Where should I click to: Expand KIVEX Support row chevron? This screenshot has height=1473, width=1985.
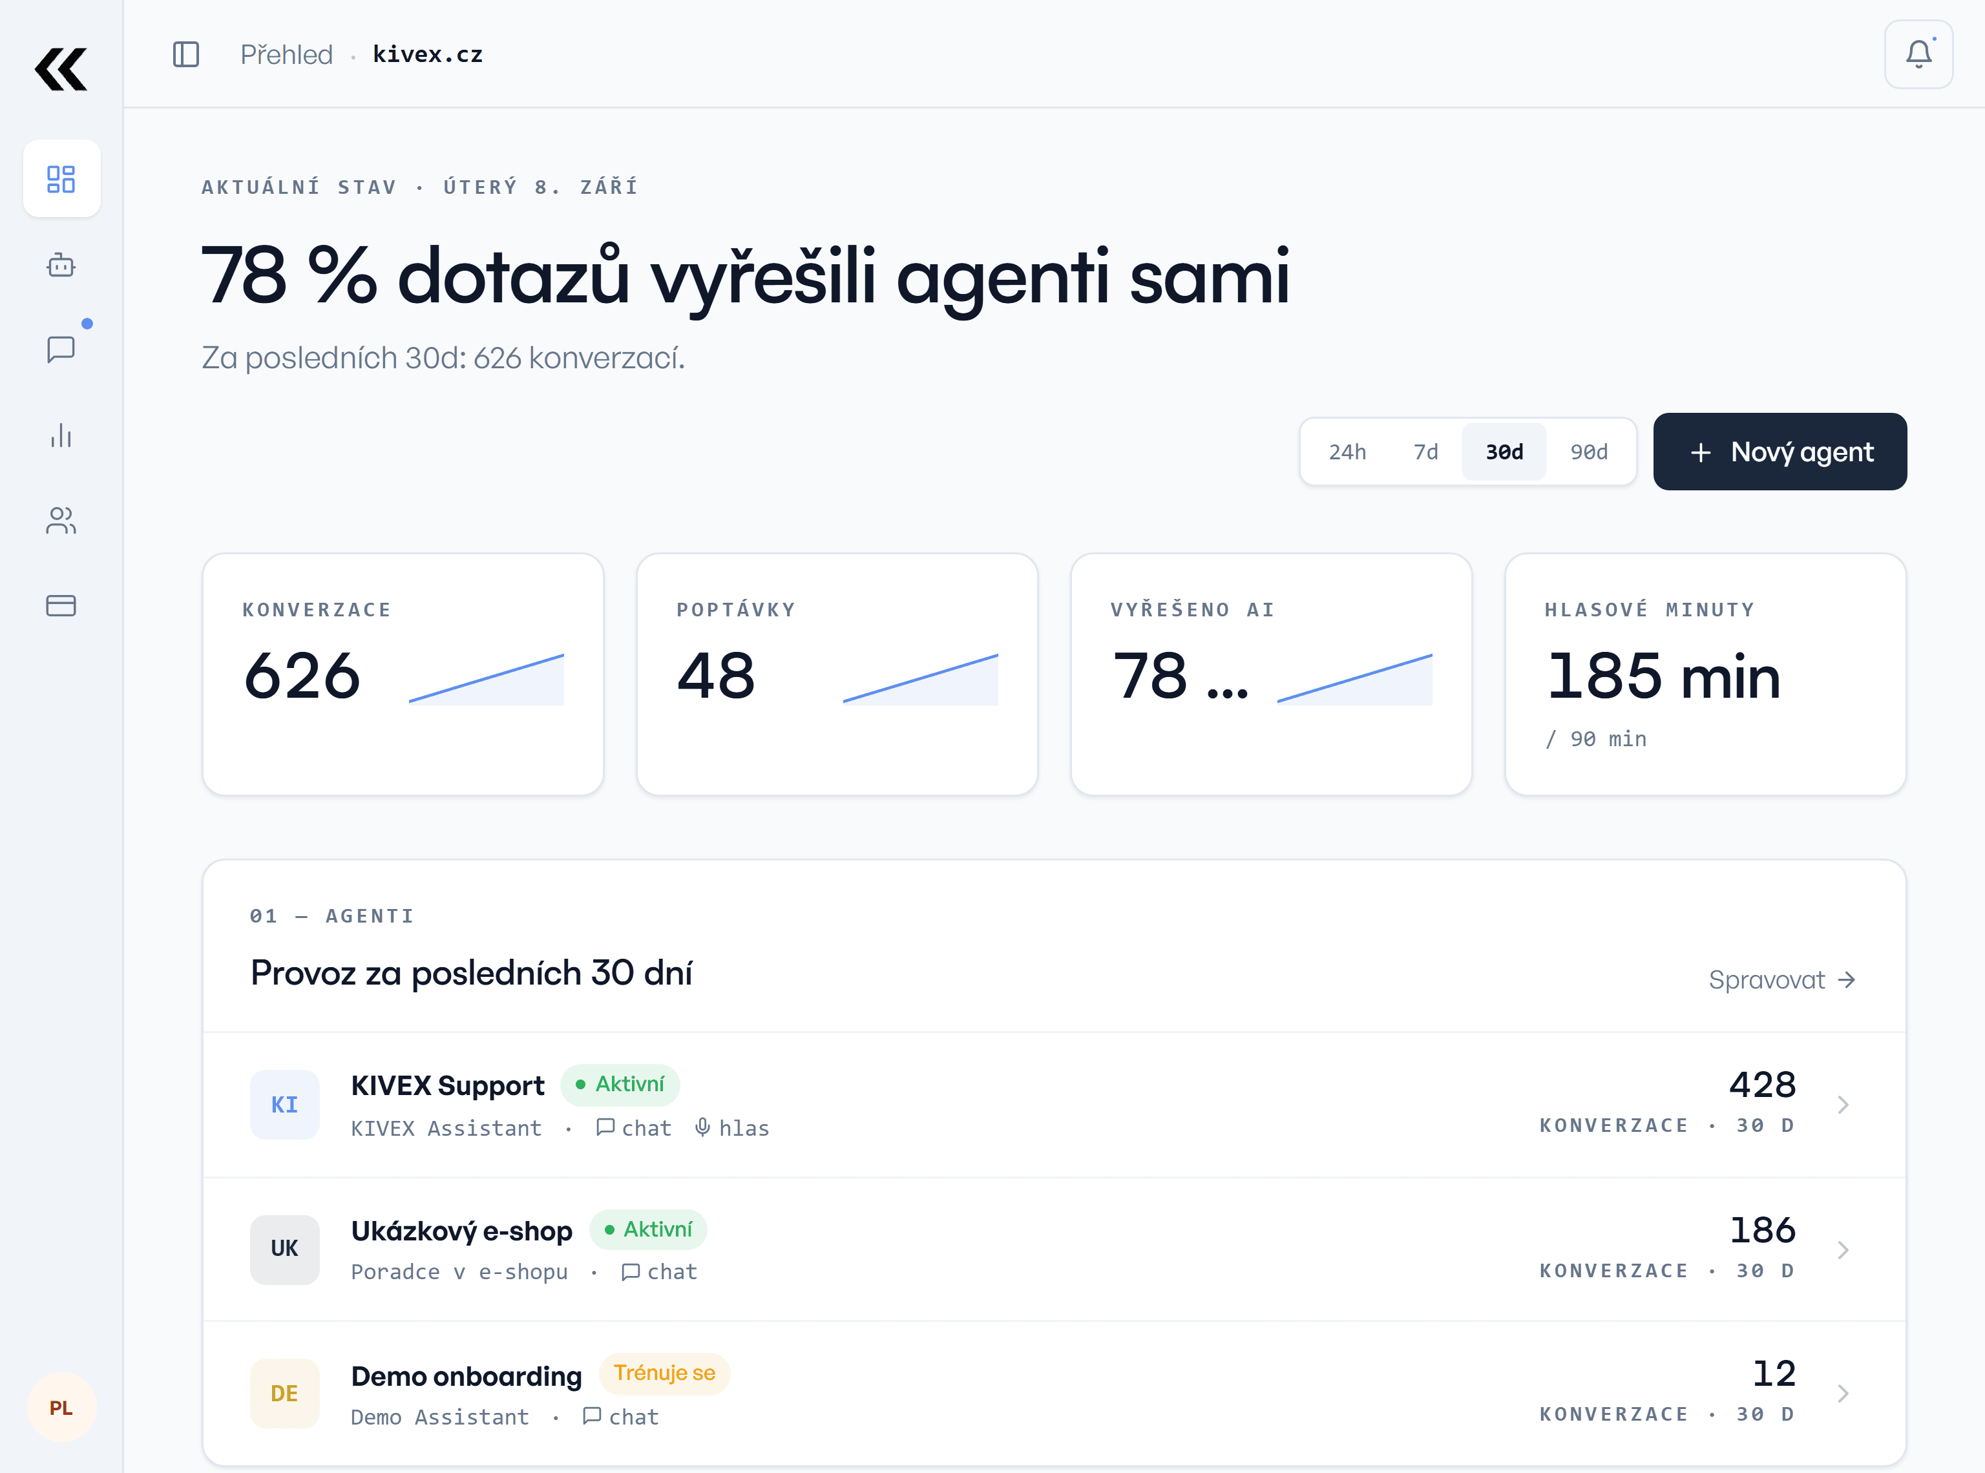[1842, 1105]
